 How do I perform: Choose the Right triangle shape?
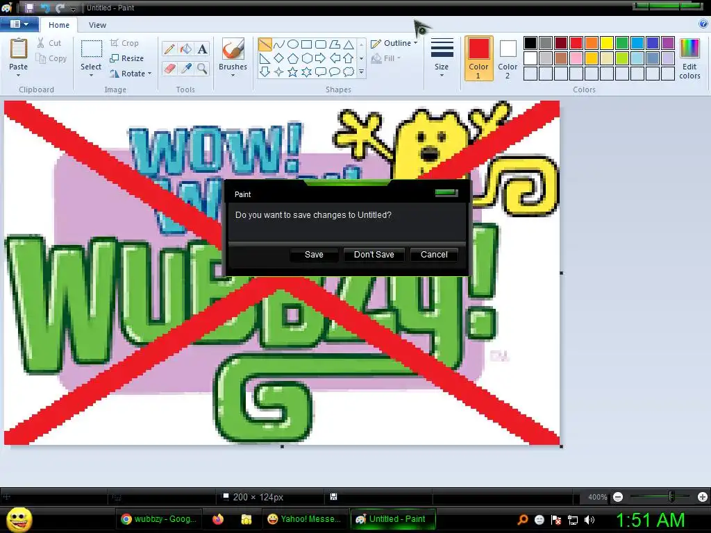pos(265,58)
